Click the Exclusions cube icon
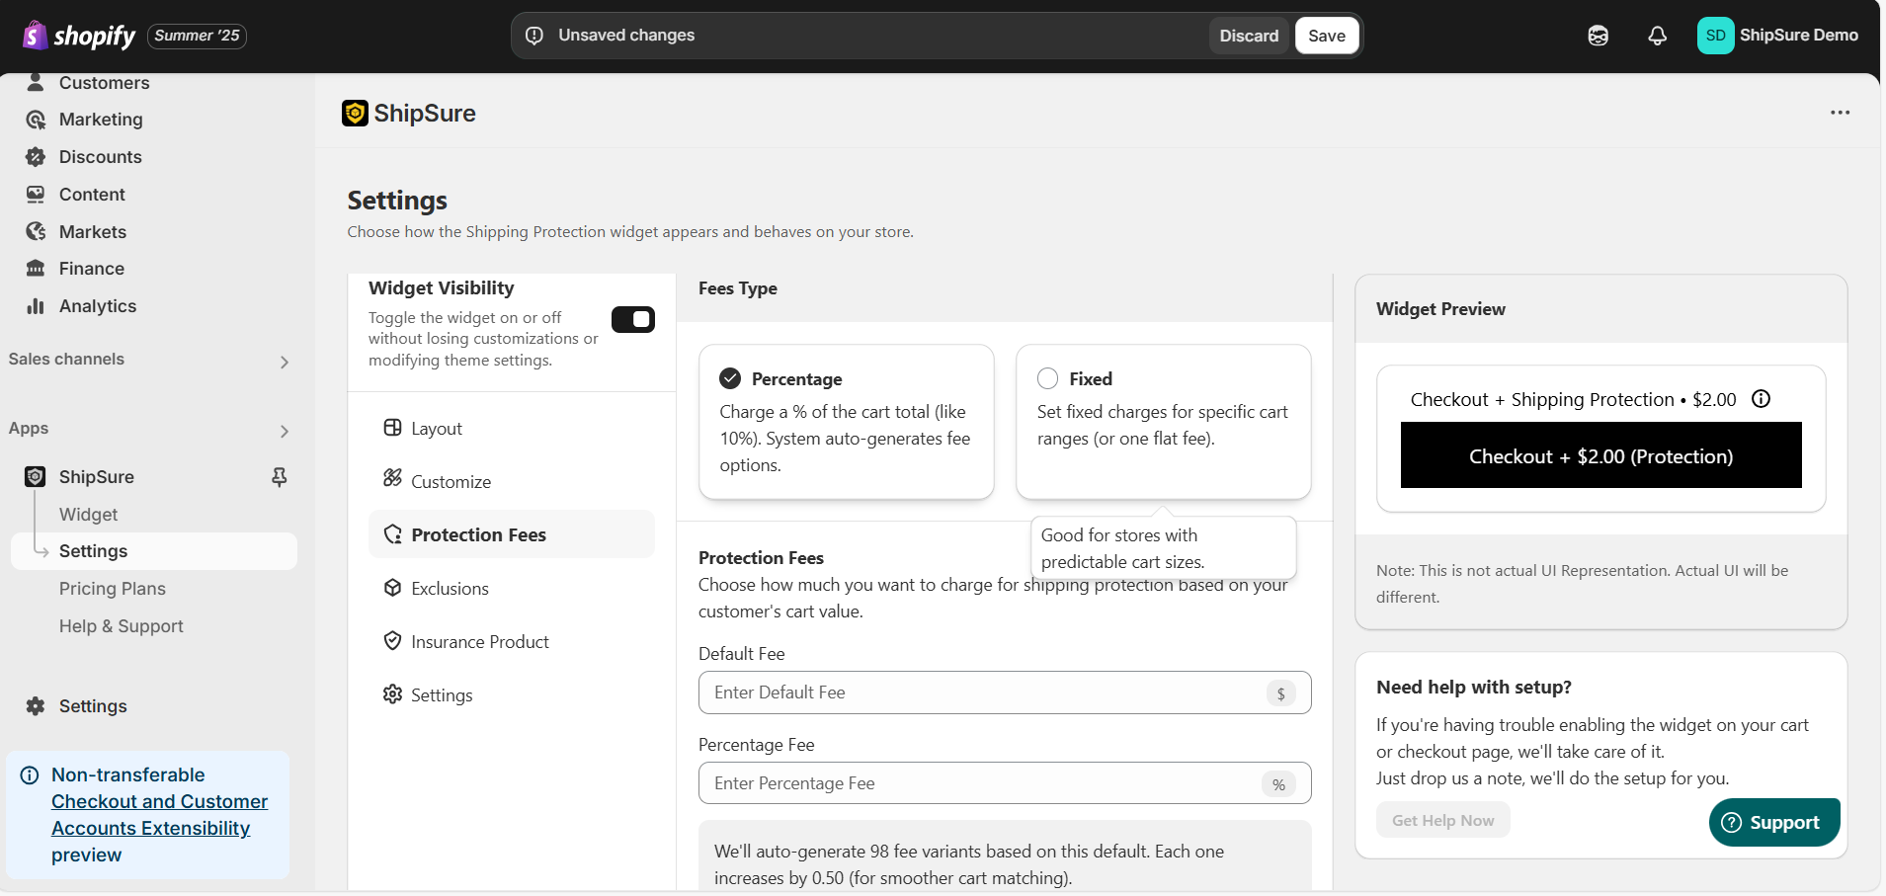Viewport: 1886px width, 896px height. (x=392, y=588)
